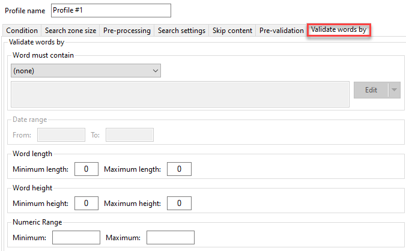Go to the Pre-processing tab
Image resolution: width=406 pixels, height=251 pixels.
pyautogui.click(x=127, y=31)
